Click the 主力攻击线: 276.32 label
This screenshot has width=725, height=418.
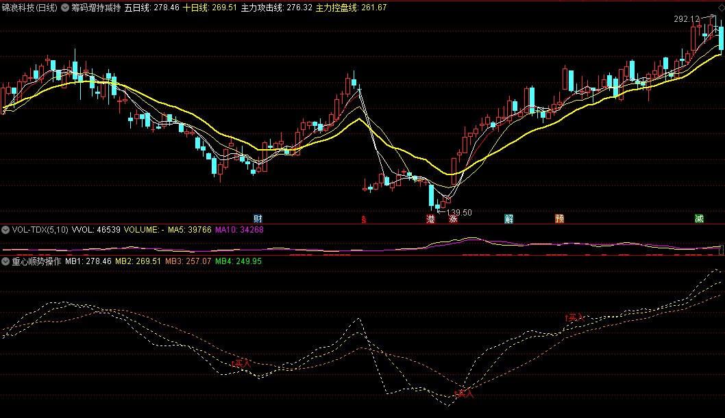coord(276,8)
